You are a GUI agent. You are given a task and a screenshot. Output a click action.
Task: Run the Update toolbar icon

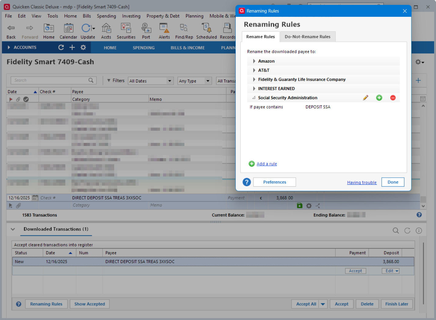click(86, 28)
